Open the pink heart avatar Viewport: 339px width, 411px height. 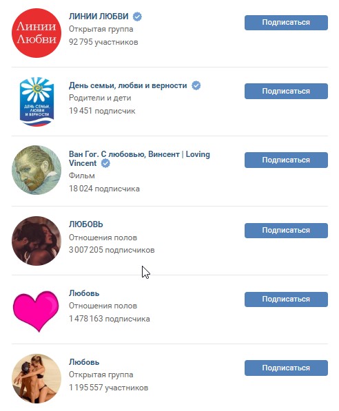click(x=37, y=311)
